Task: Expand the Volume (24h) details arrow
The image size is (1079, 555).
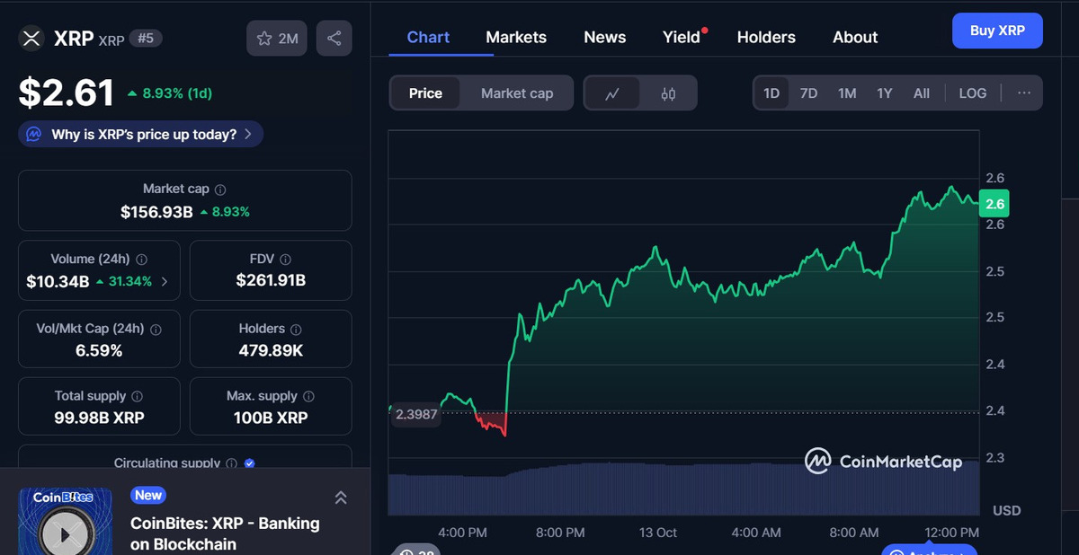Action: [x=164, y=282]
